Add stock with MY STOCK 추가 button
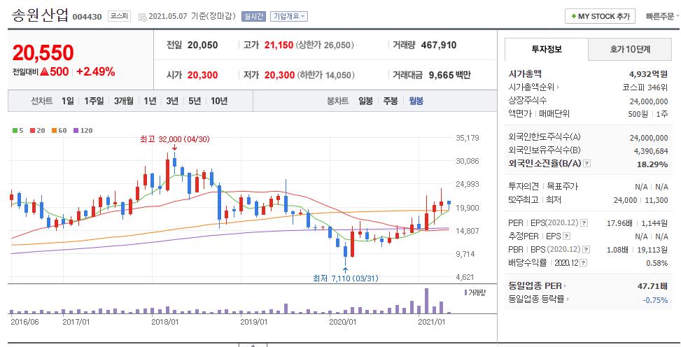The width and height of the screenshot is (681, 347). pos(600,16)
